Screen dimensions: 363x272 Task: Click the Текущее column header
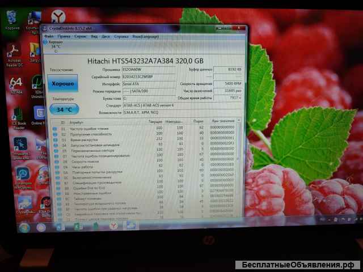point(155,122)
